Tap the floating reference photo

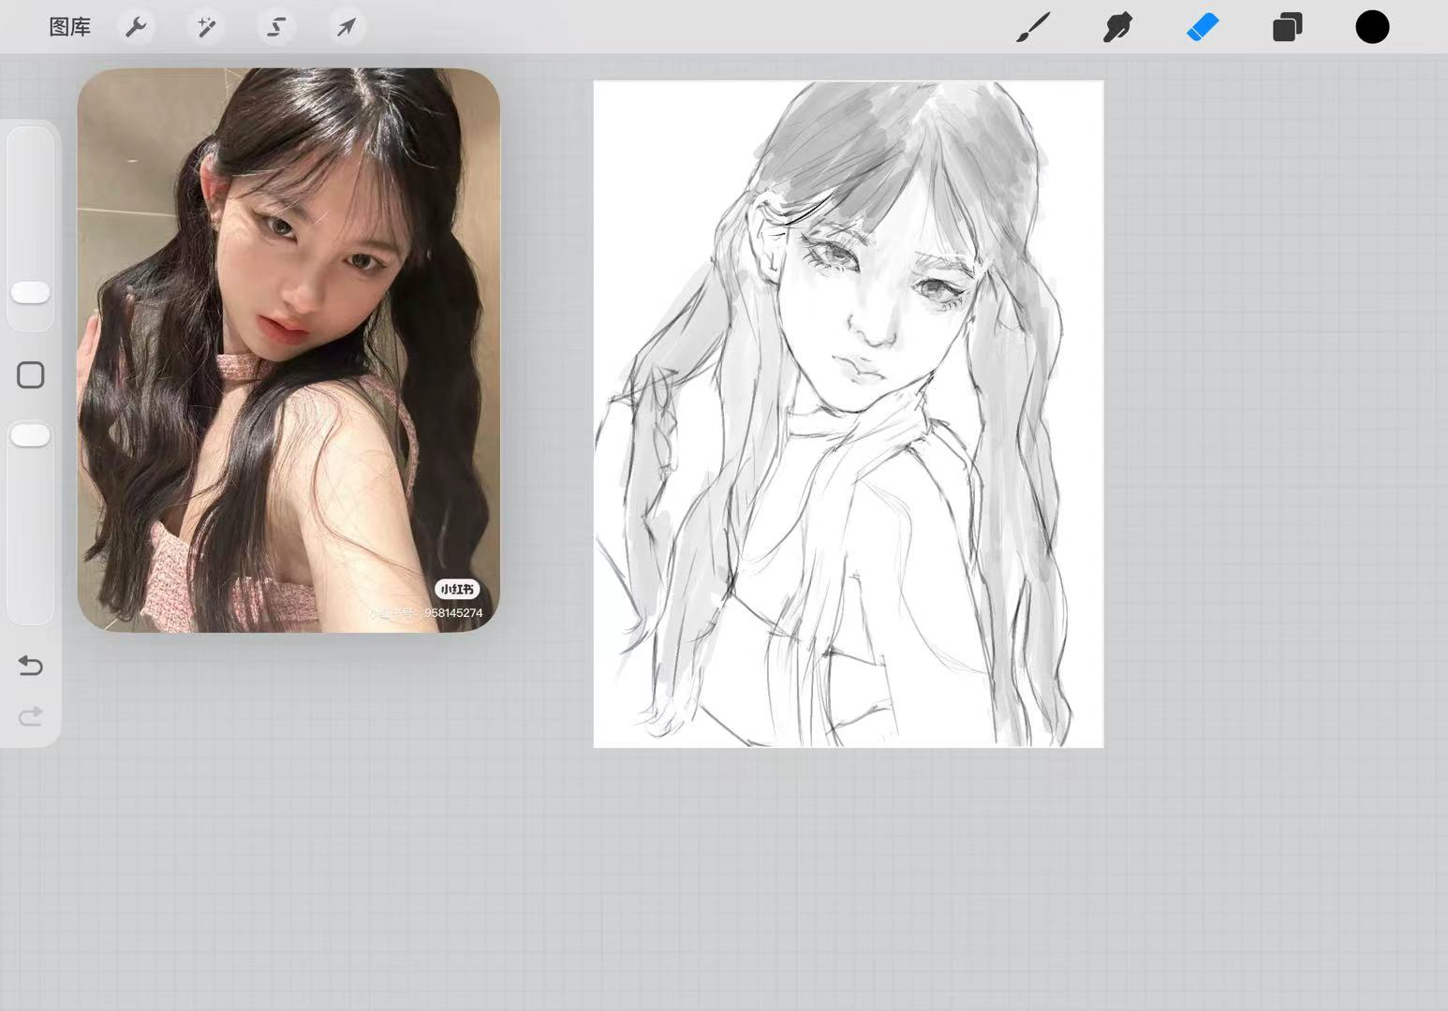coord(288,350)
